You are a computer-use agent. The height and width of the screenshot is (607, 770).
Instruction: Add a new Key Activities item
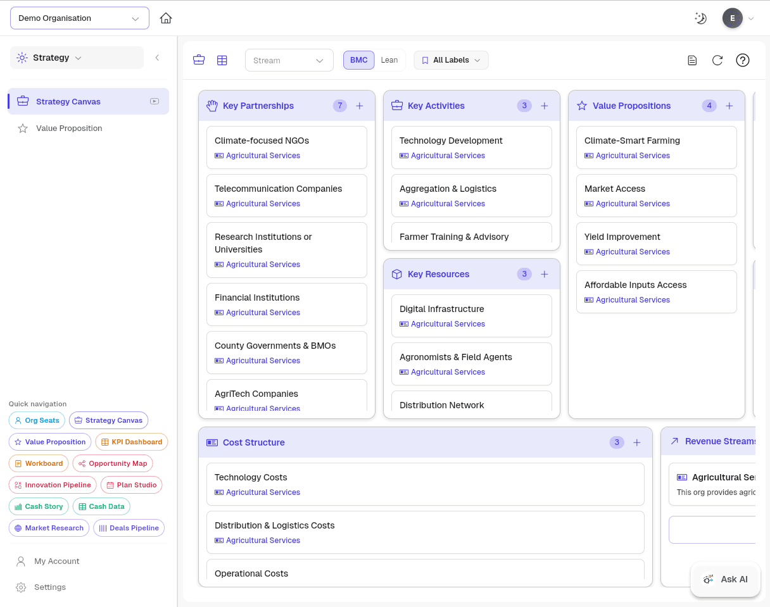click(545, 106)
